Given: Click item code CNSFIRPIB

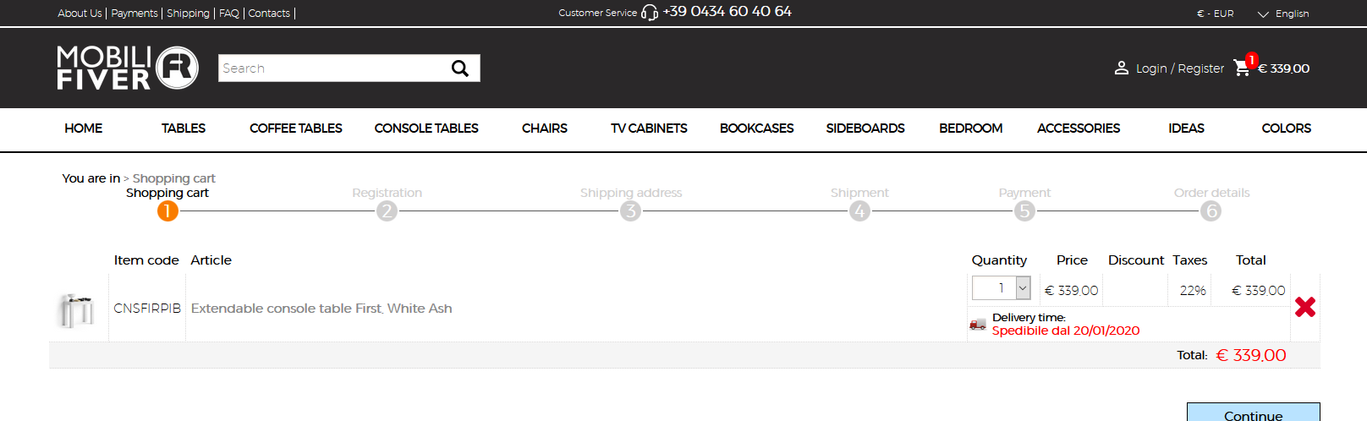Looking at the screenshot, I should [x=147, y=309].
